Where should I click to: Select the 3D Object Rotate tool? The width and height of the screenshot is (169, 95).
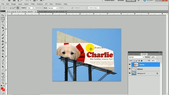[3, 74]
